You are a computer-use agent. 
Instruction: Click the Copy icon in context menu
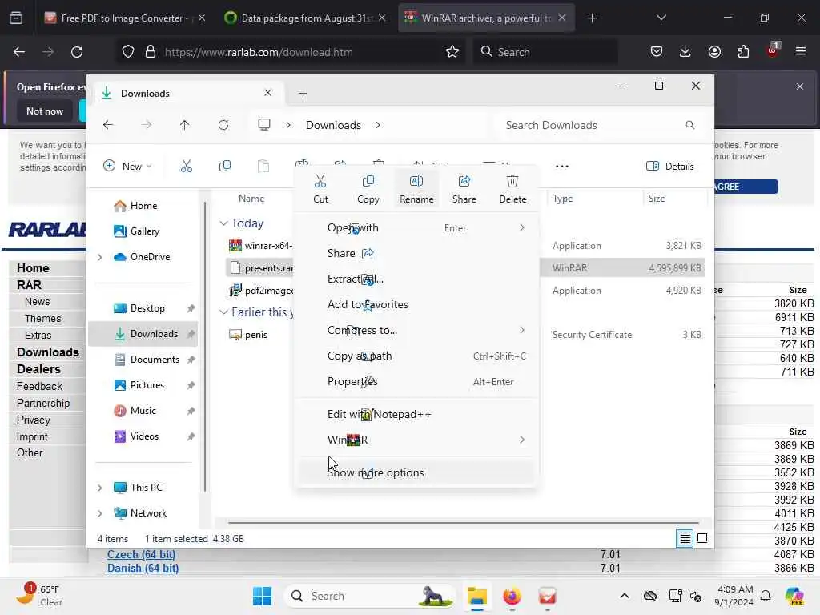368,182
